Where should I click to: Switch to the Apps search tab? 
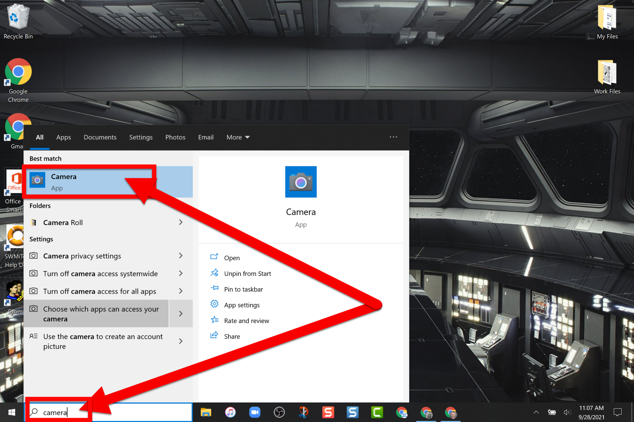63,137
